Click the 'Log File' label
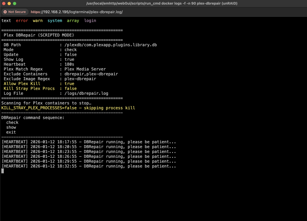The height and width of the screenshot is (221, 307). click(13, 93)
